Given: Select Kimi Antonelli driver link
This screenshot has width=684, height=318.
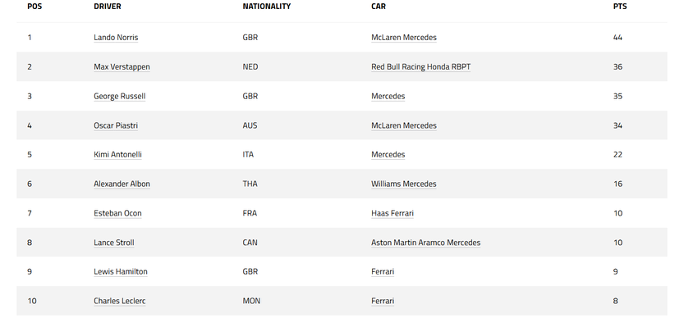Looking at the screenshot, I should click(x=117, y=155).
